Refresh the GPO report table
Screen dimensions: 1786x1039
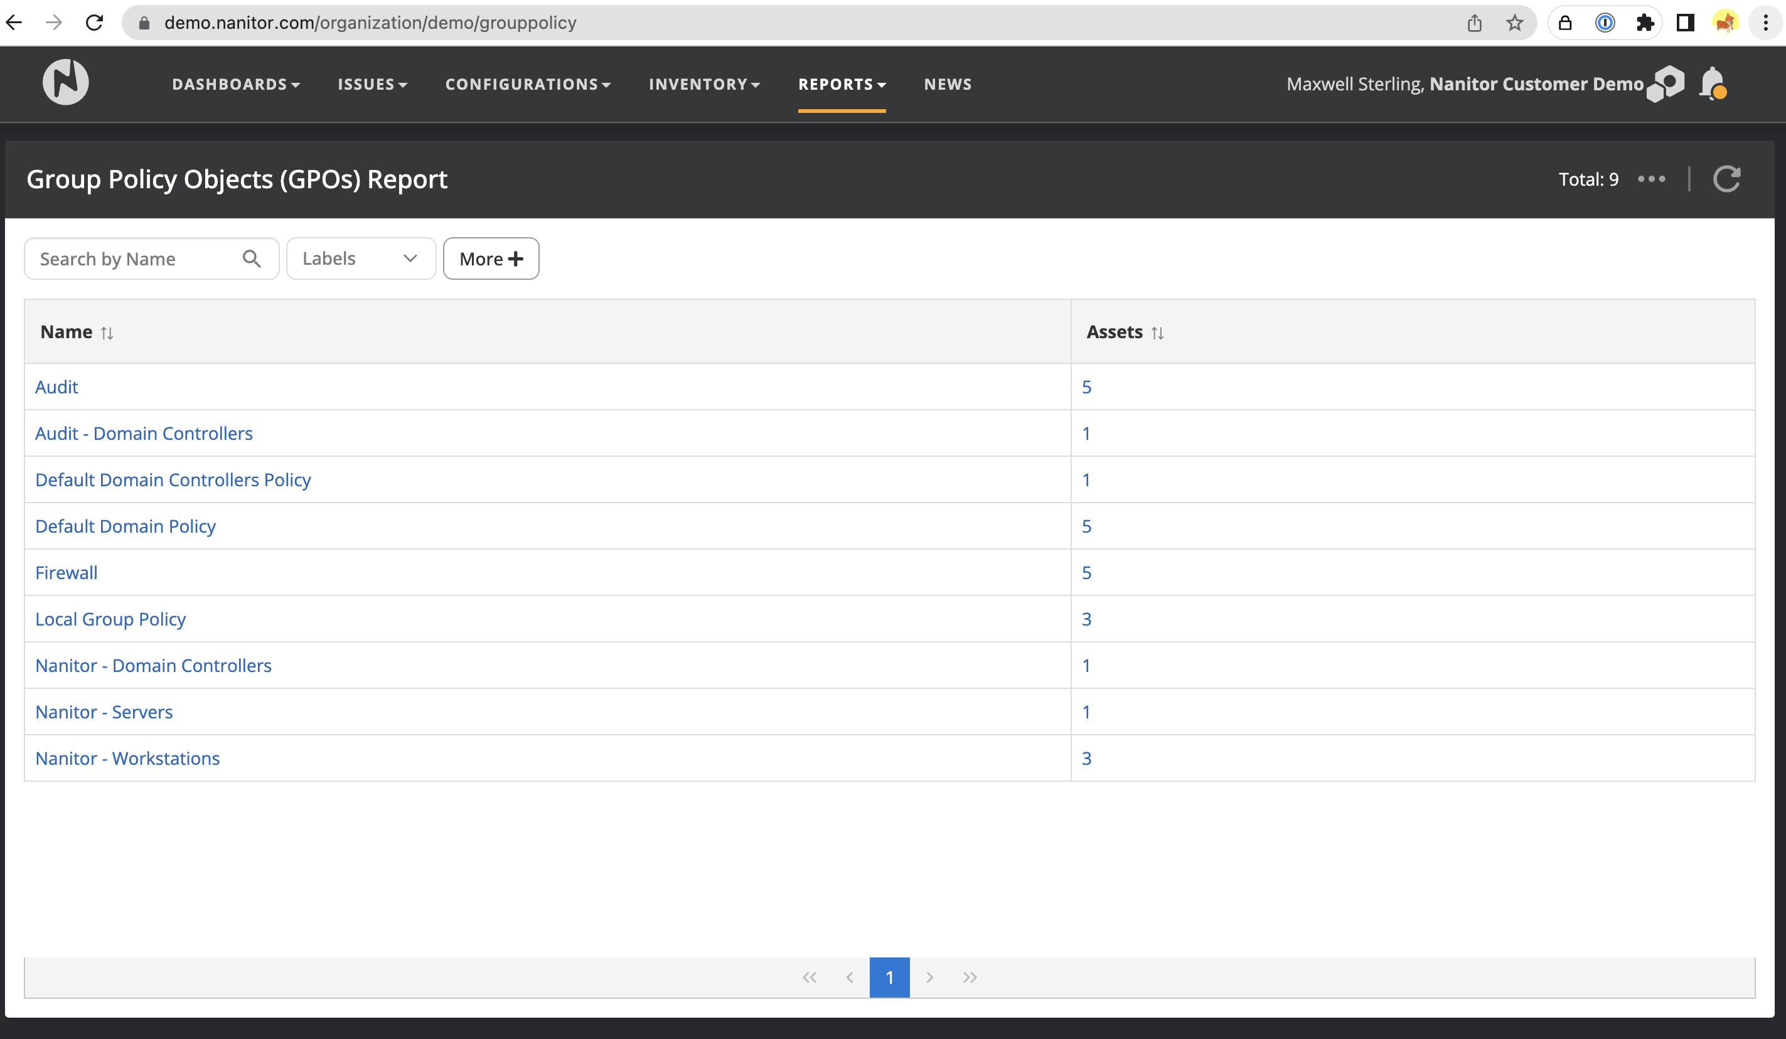point(1726,179)
